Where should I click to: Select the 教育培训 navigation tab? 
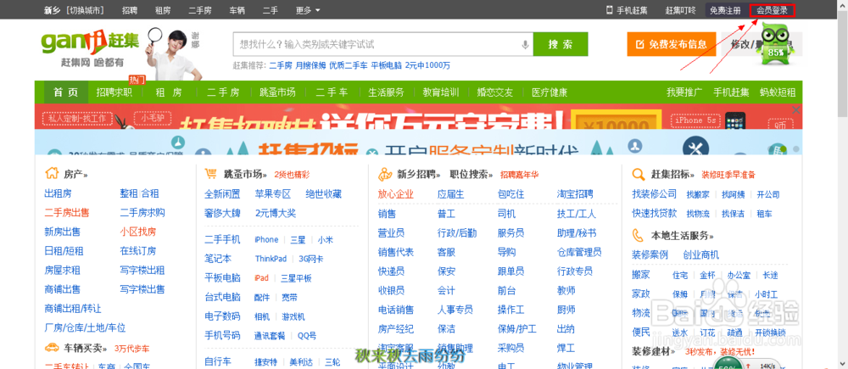pyautogui.click(x=441, y=92)
